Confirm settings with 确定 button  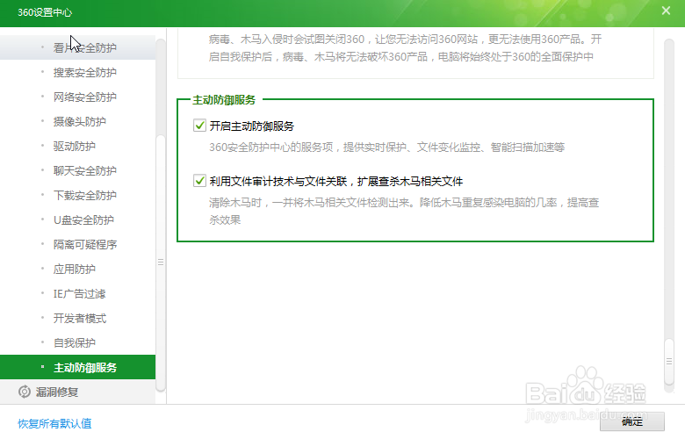(632, 421)
